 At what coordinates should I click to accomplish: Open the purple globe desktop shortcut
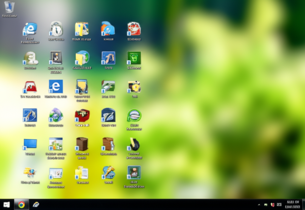pyautogui.click(x=56, y=115)
